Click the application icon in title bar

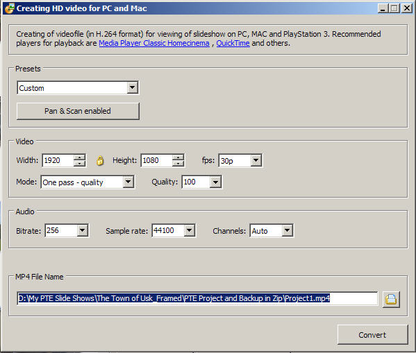click(x=9, y=8)
